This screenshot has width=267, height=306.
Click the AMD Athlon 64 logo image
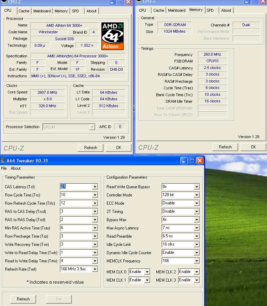tap(112, 36)
